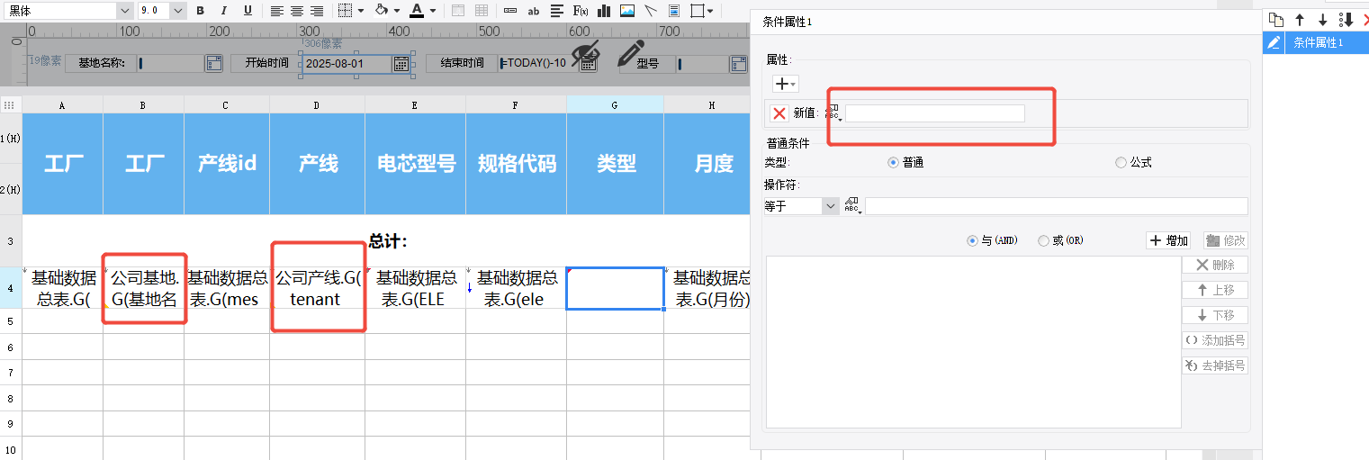Image resolution: width=1369 pixels, height=460 pixels.
Task: Click the condition operand input field
Action: [x=1057, y=206]
